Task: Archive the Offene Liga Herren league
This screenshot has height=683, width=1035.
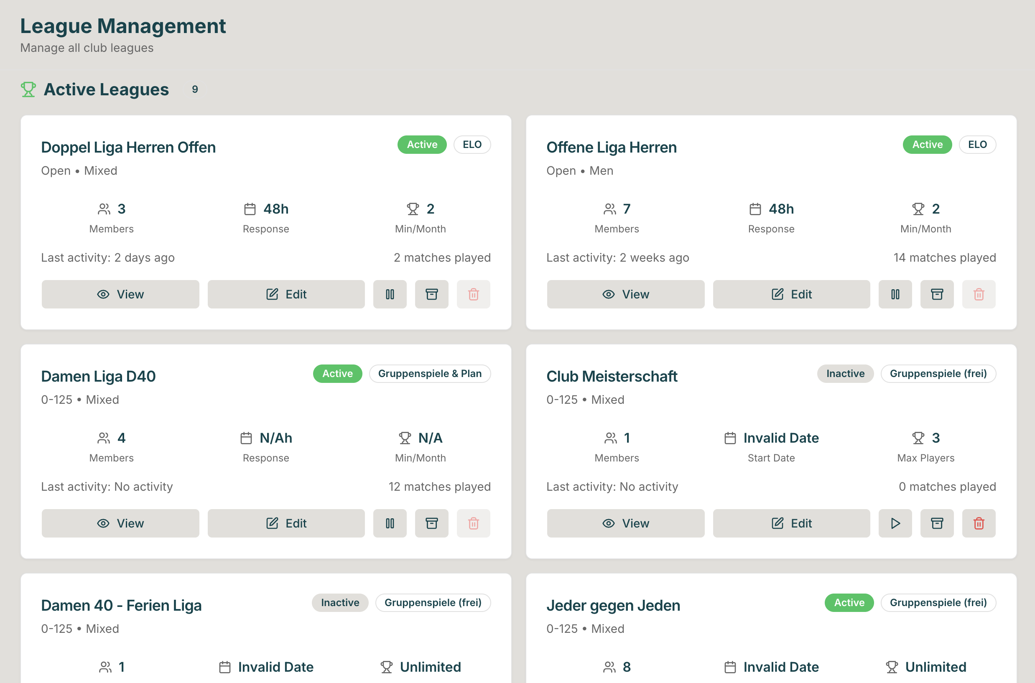Action: click(936, 294)
